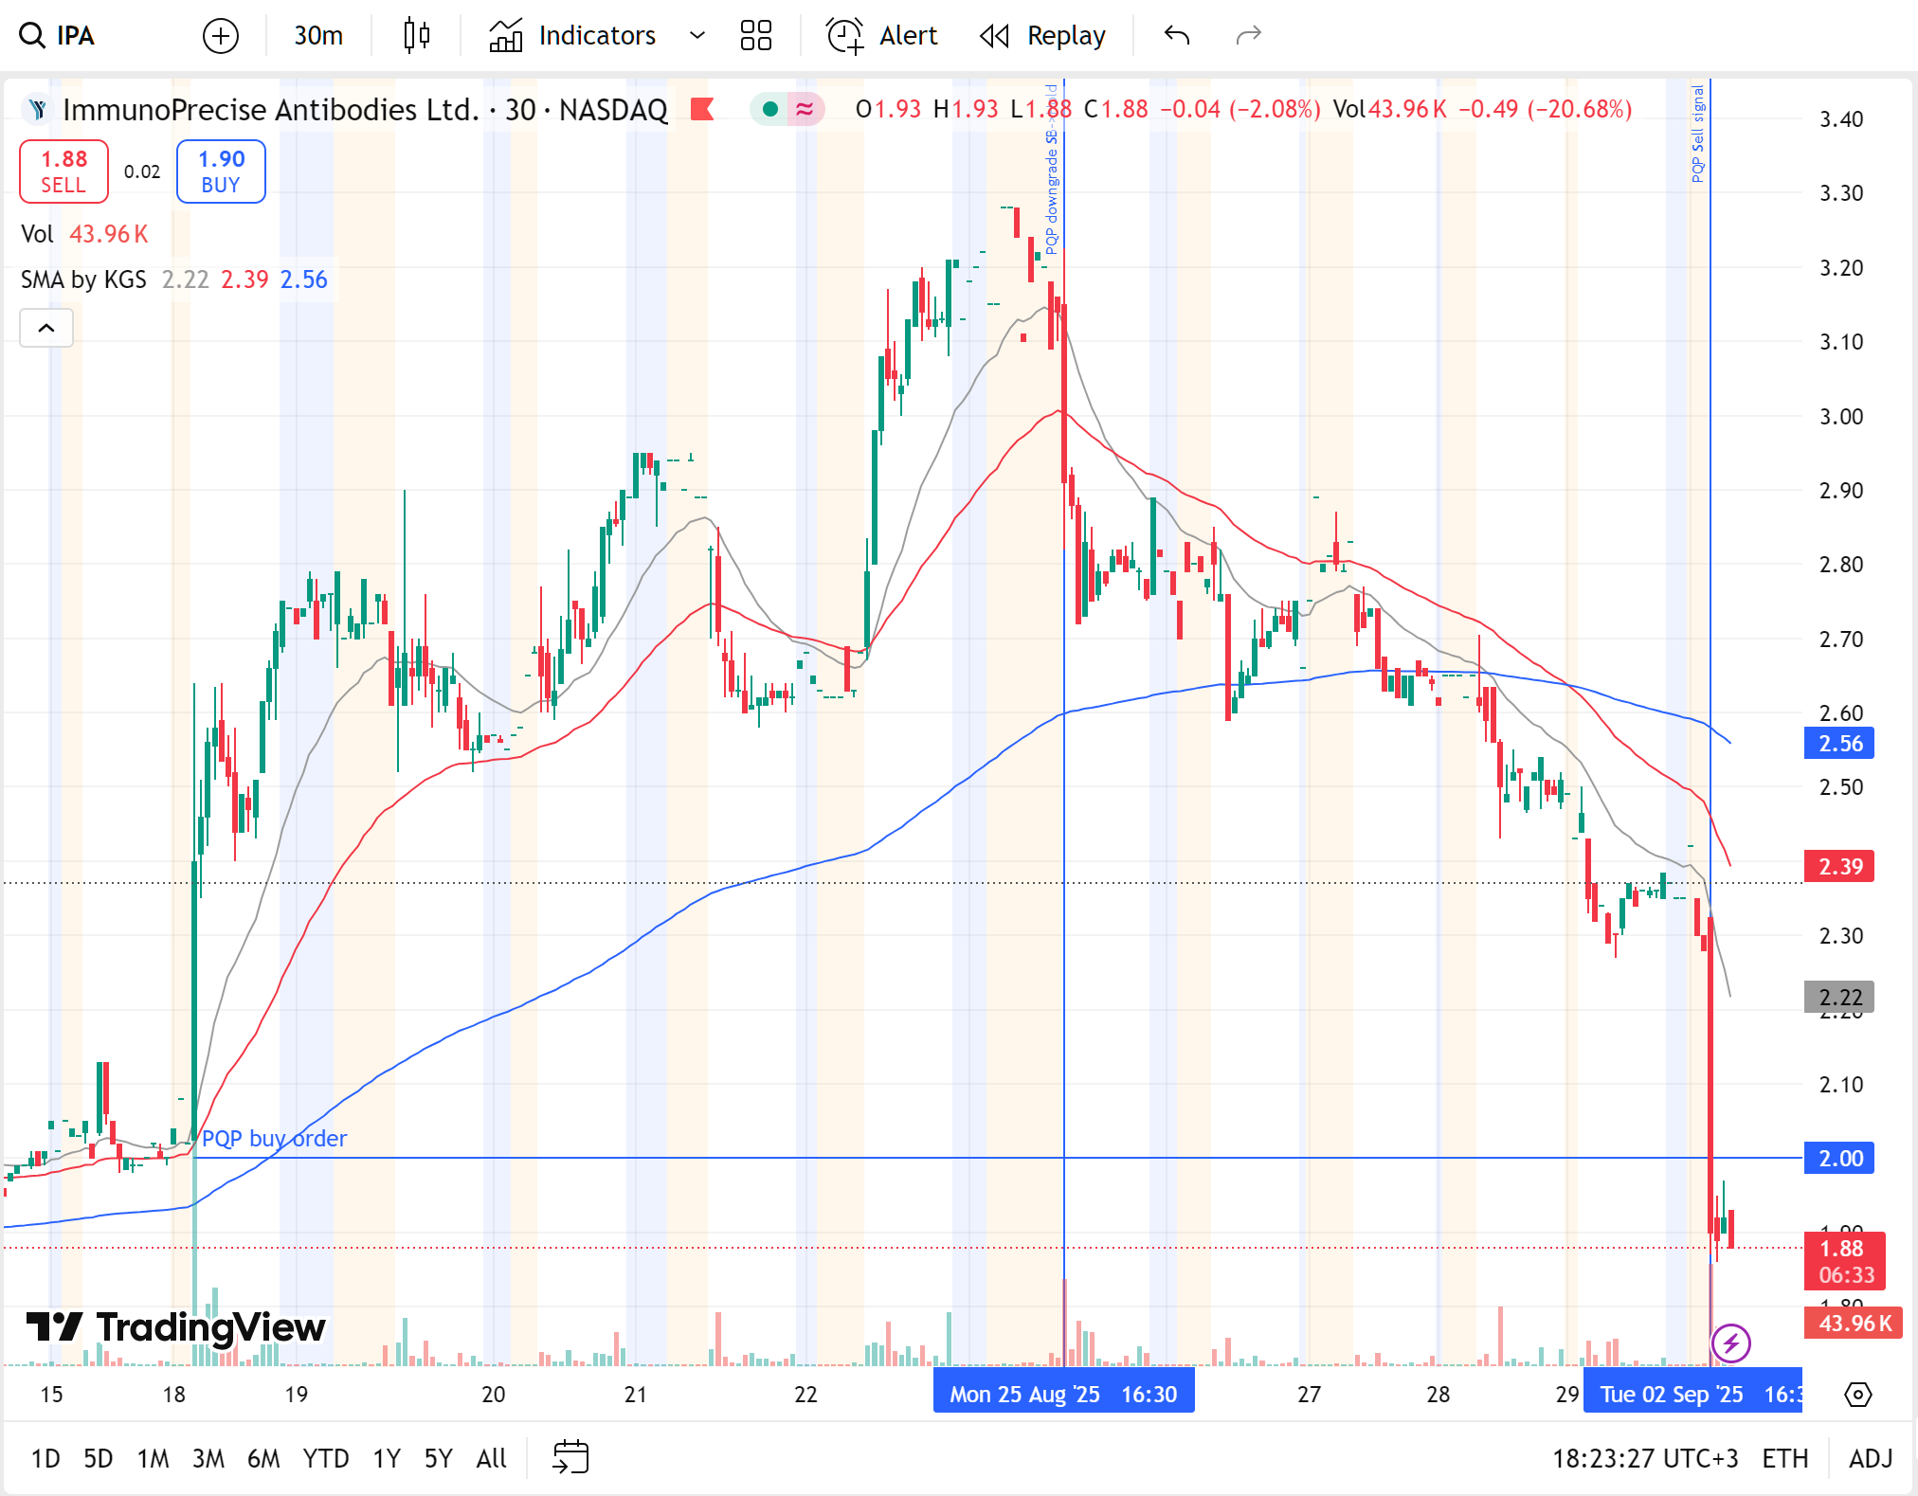The height and width of the screenshot is (1496, 1918).
Task: Toggle ETH extended trading hours
Action: pyautogui.click(x=1784, y=1458)
